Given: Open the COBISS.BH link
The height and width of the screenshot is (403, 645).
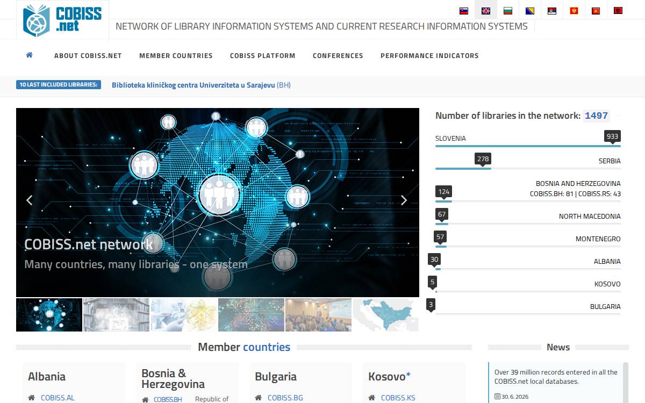Looking at the screenshot, I should 168,399.
